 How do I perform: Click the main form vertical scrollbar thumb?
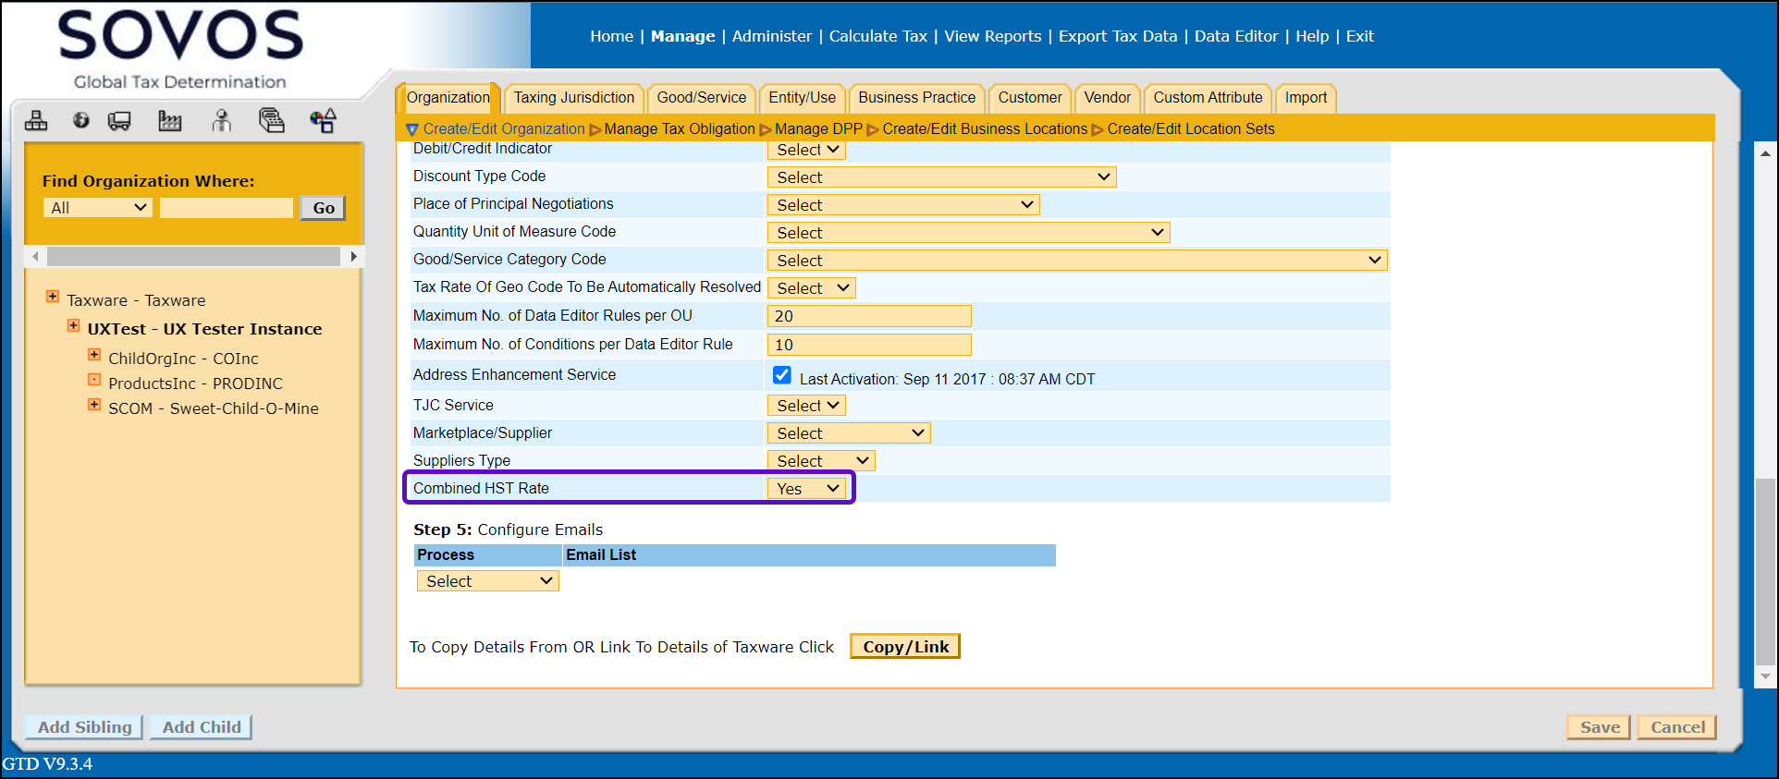(x=1764, y=571)
